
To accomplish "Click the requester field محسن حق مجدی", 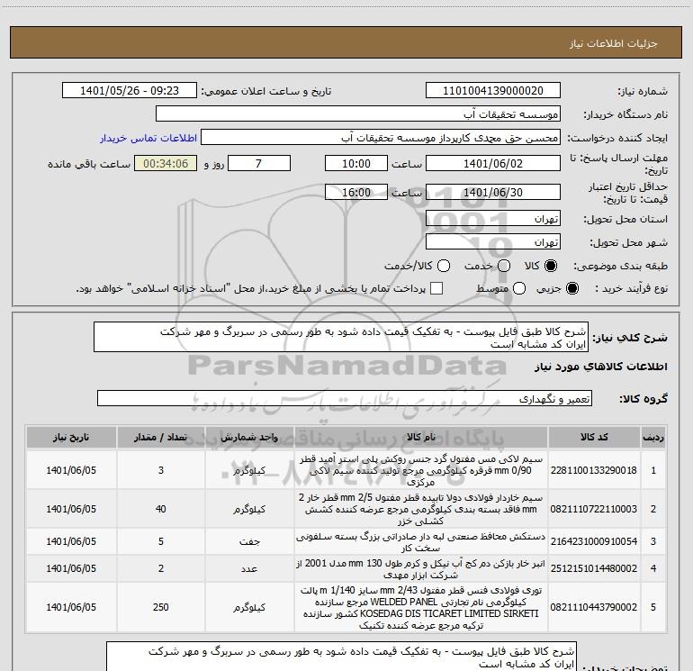I will tap(381, 138).
